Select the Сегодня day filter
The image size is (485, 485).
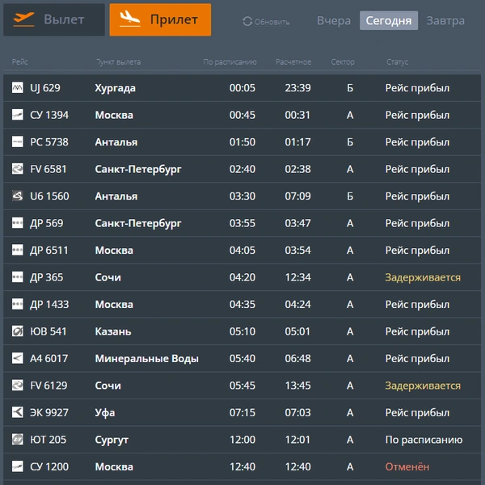389,21
